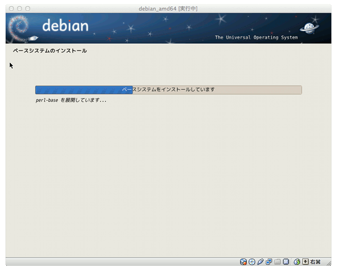Click the hard disk activity indicator icon
The image size is (337, 274).
(x=244, y=262)
